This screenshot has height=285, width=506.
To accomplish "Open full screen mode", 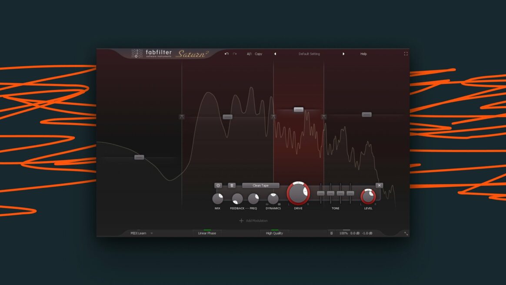I will tap(405, 54).
